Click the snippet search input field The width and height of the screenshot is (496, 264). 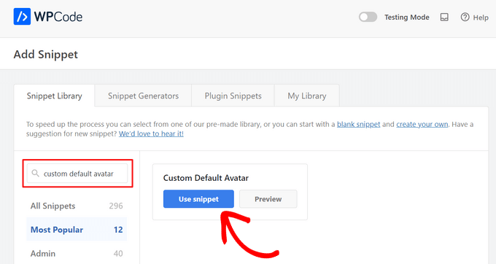(77, 174)
